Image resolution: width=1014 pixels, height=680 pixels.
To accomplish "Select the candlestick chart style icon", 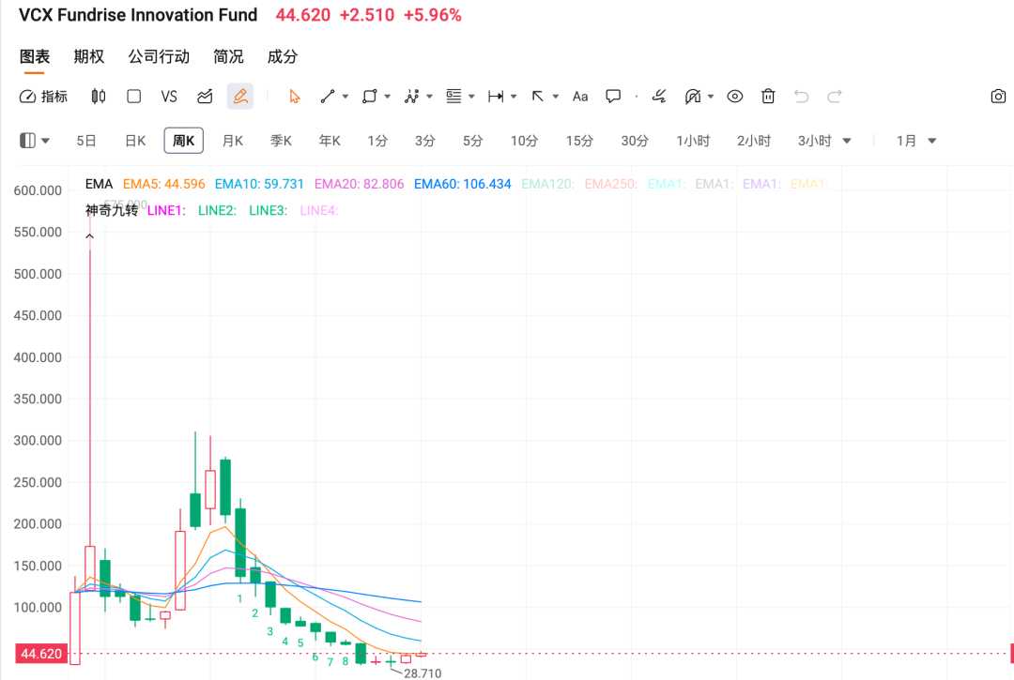I will click(x=99, y=97).
